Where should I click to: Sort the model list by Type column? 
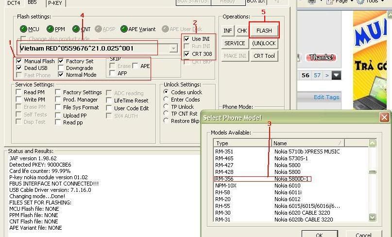[242, 143]
